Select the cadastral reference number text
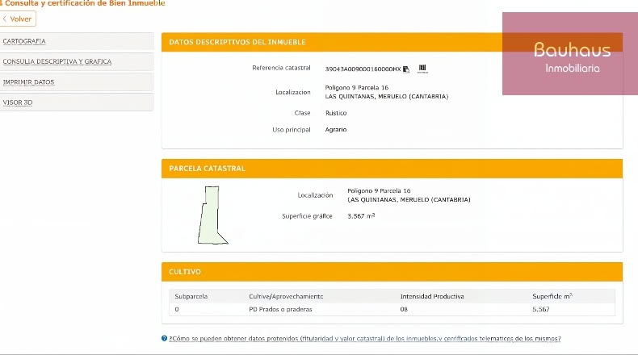 pyautogui.click(x=363, y=69)
